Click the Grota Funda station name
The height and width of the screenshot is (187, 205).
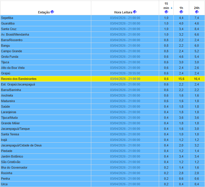tap(10, 57)
